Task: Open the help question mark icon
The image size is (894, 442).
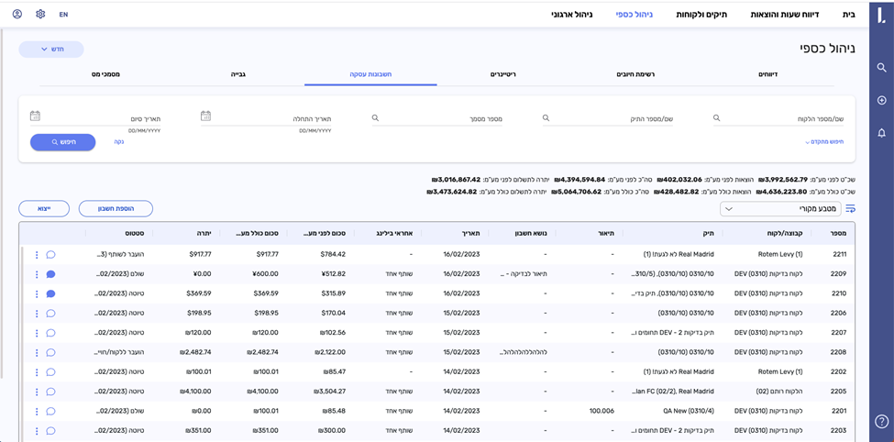Action: 881,420
